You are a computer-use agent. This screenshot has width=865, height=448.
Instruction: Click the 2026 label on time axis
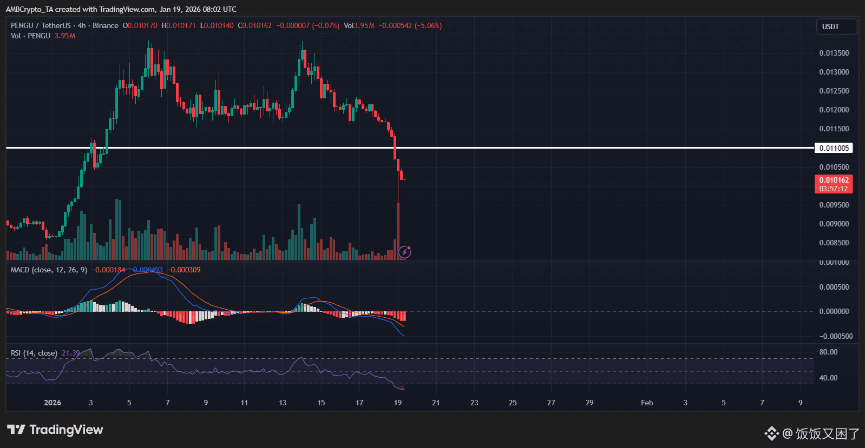53,403
